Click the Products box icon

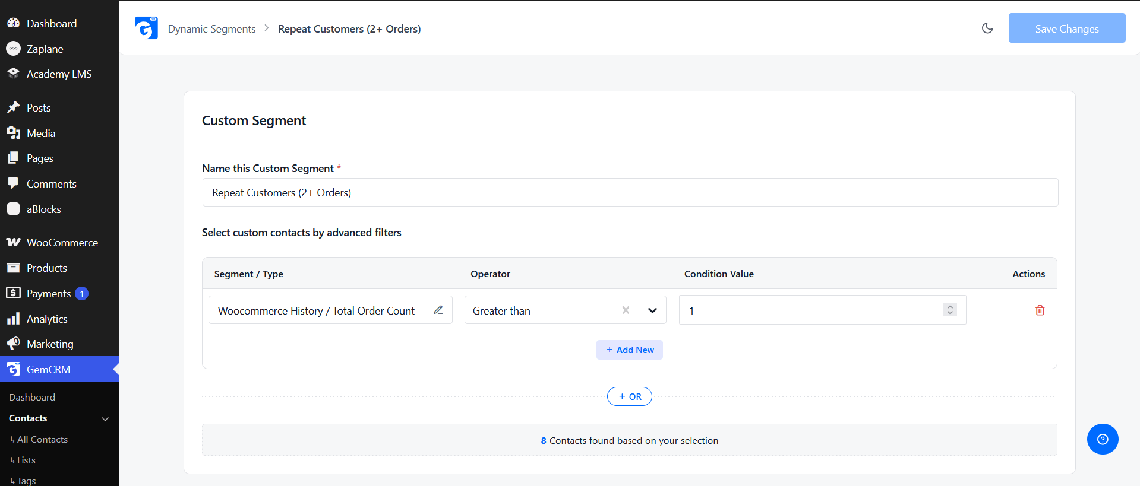(13, 268)
